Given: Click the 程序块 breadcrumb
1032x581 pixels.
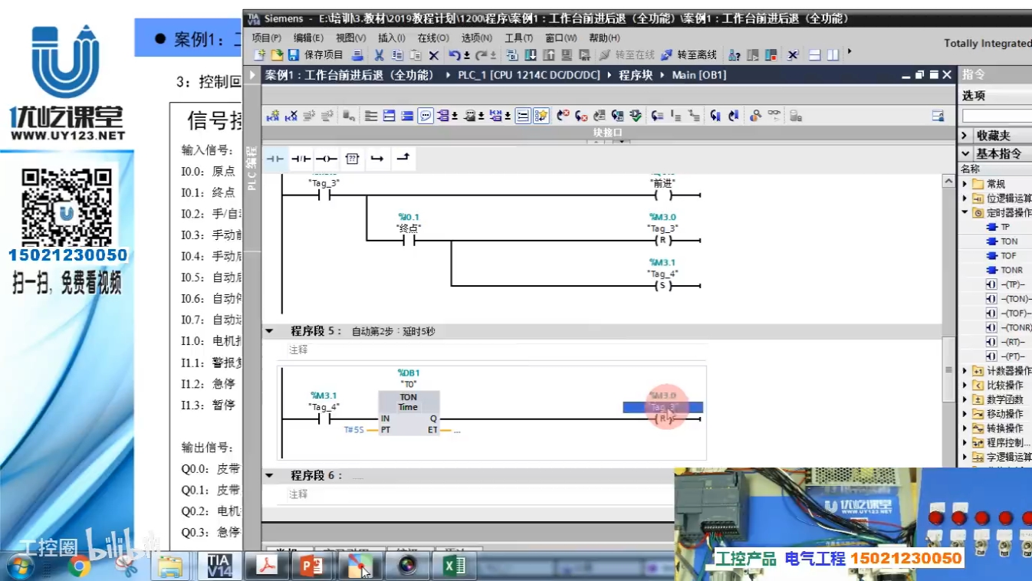Looking at the screenshot, I should [x=636, y=75].
